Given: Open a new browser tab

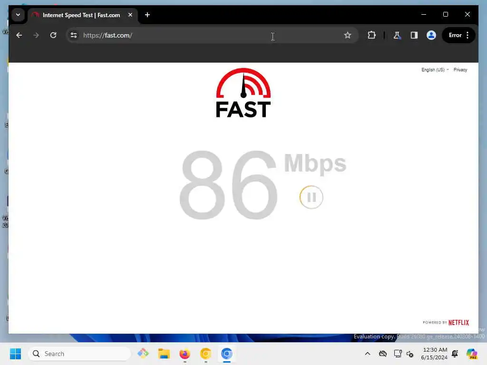Looking at the screenshot, I should click(147, 15).
